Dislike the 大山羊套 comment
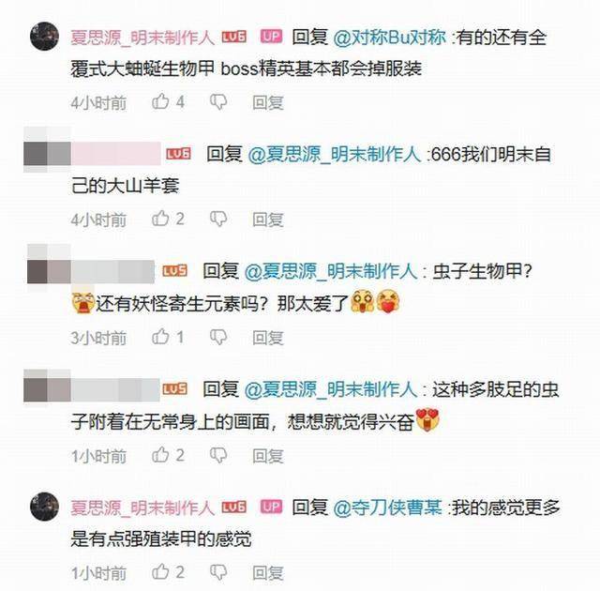This screenshot has height=591, width=600. pos(218,219)
